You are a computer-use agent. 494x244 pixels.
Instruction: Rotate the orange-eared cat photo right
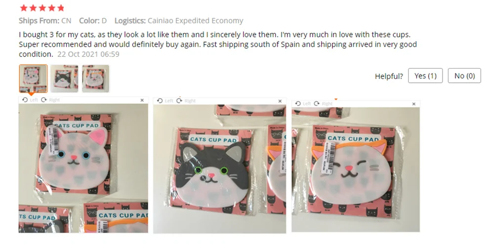pyautogui.click(x=323, y=104)
